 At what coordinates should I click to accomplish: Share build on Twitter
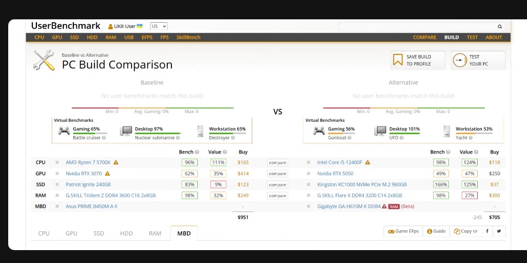click(499, 231)
